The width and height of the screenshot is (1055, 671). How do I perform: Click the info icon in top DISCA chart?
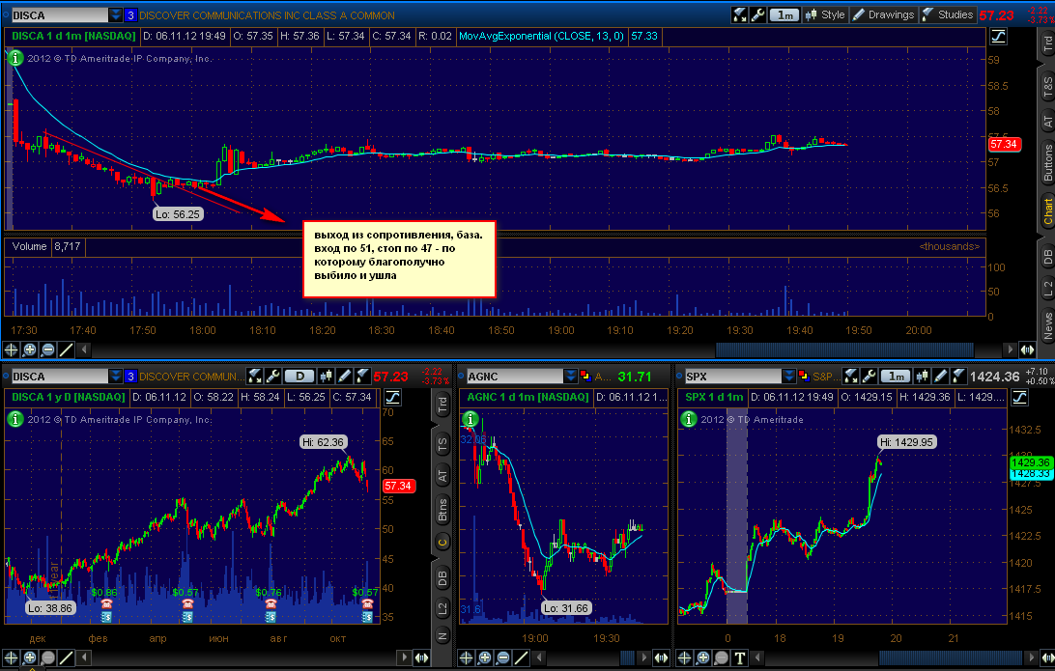tap(14, 59)
